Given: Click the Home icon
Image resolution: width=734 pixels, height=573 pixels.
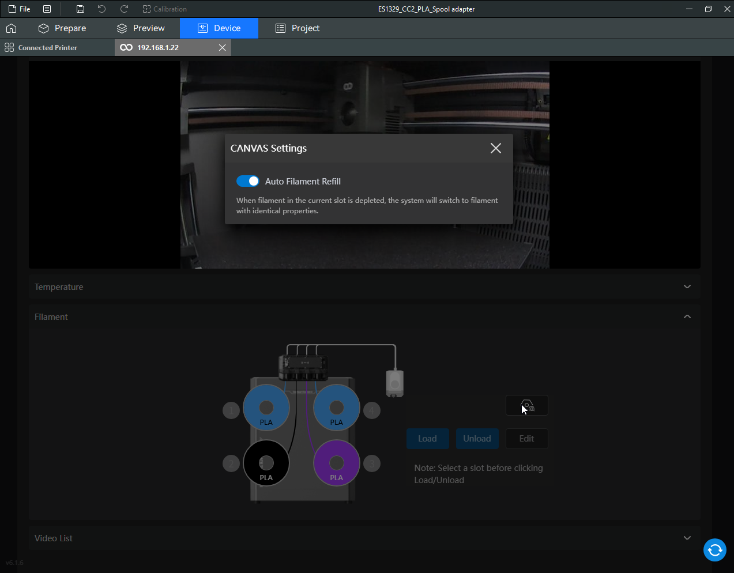Looking at the screenshot, I should 11,28.
